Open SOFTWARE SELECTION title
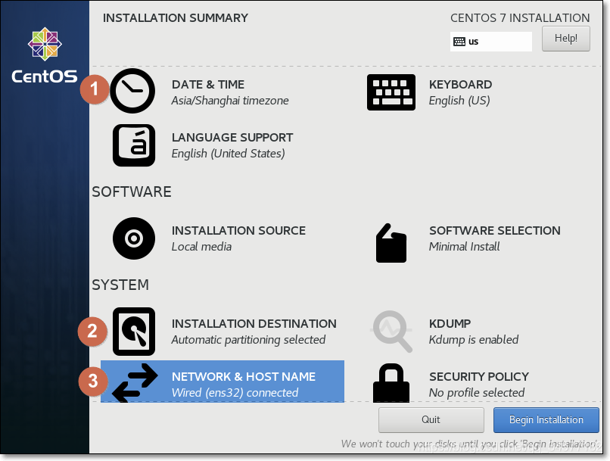The image size is (610, 461). (x=494, y=230)
